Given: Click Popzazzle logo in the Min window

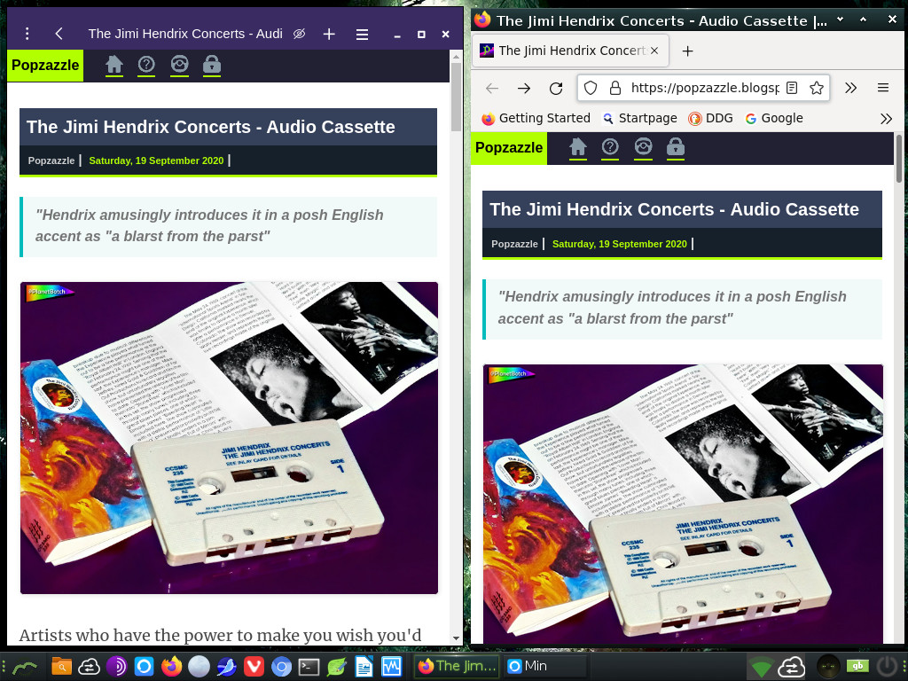Looking at the screenshot, I should pos(45,65).
